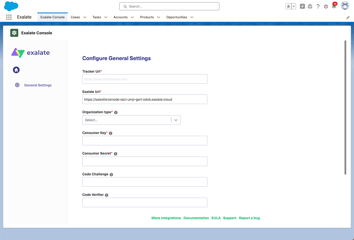Open the Opportunities tab
The image size is (354, 240).
pos(177,17)
